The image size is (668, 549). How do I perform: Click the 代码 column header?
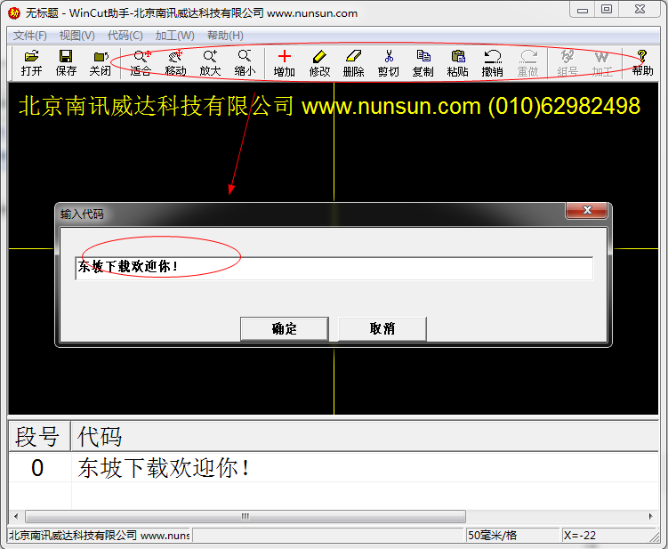(365, 437)
